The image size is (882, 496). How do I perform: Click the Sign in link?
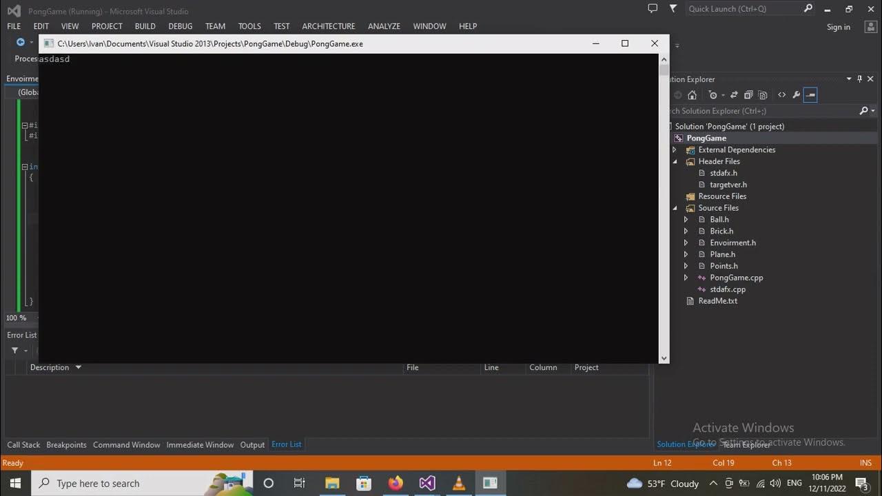(838, 27)
